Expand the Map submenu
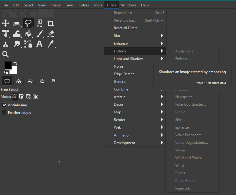This screenshot has height=195, width=236. tap(135, 112)
